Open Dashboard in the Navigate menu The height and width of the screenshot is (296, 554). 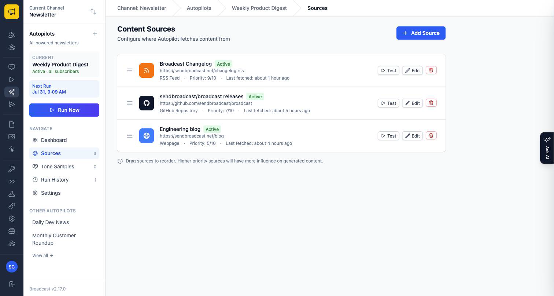click(64, 140)
